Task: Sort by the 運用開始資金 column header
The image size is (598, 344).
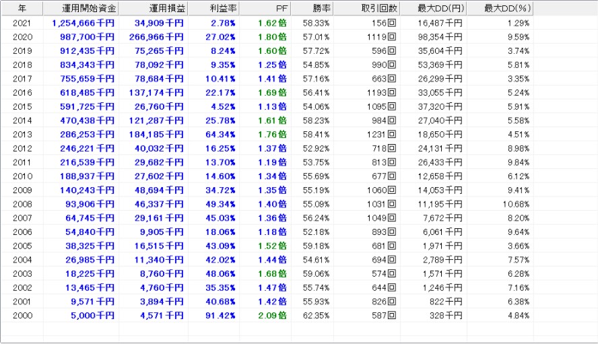Action: tap(81, 8)
